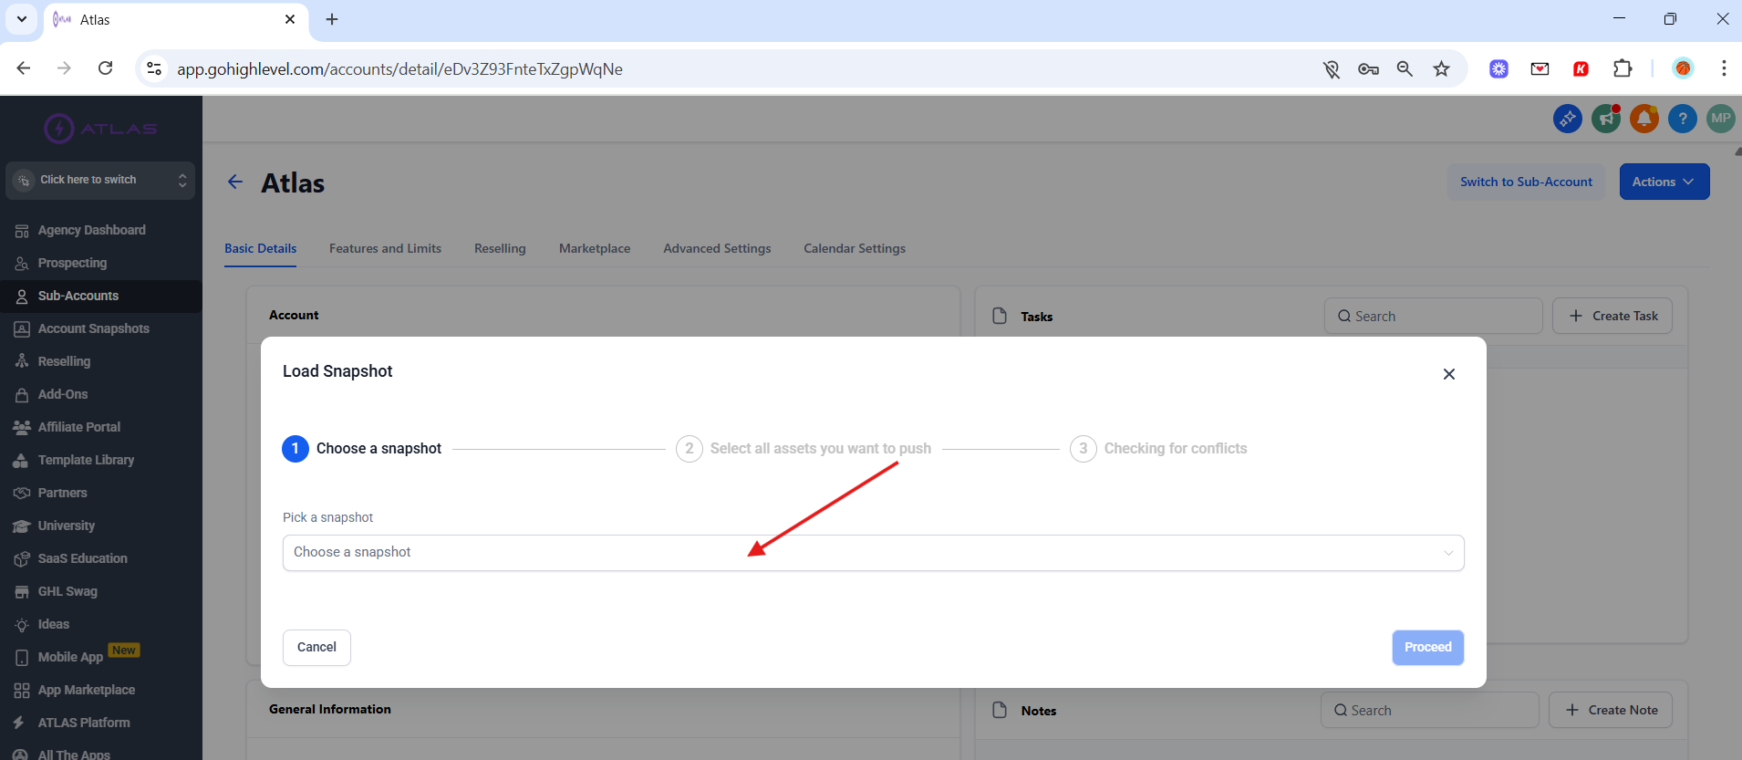Image resolution: width=1742 pixels, height=760 pixels.
Task: Switch to Features and Limits tab
Action: coord(385,248)
